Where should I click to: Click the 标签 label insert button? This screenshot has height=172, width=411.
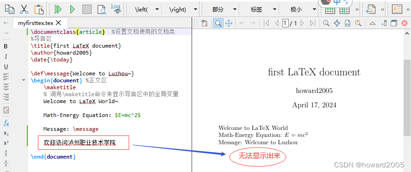[x=256, y=9]
